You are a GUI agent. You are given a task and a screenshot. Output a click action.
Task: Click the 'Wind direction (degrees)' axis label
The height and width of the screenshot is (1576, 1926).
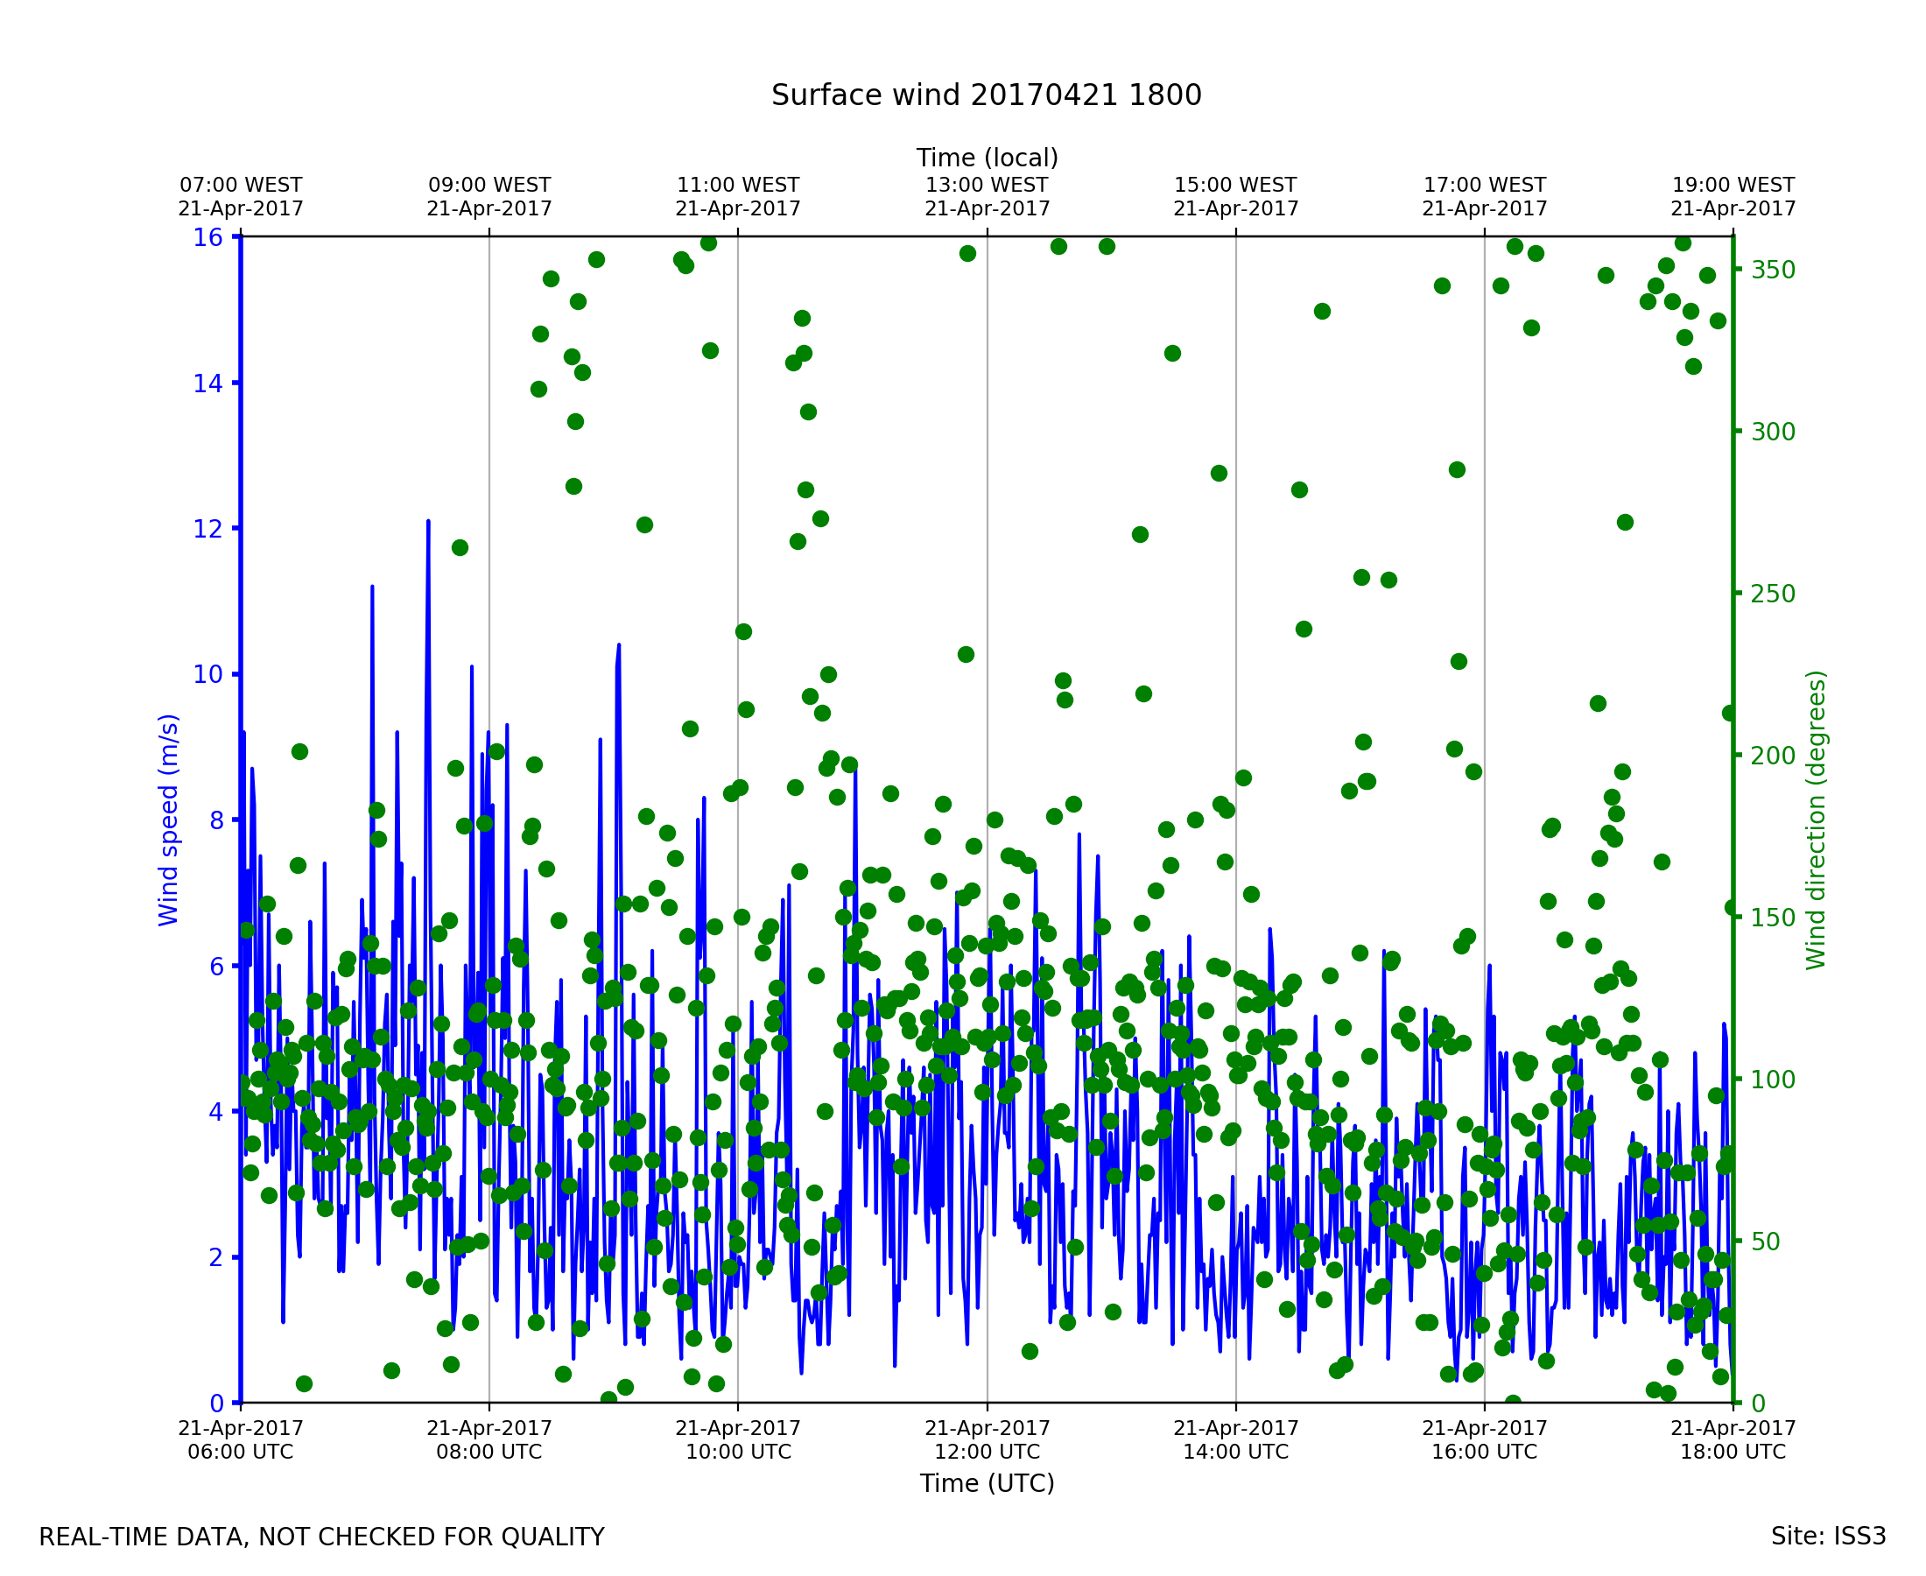1816,820
